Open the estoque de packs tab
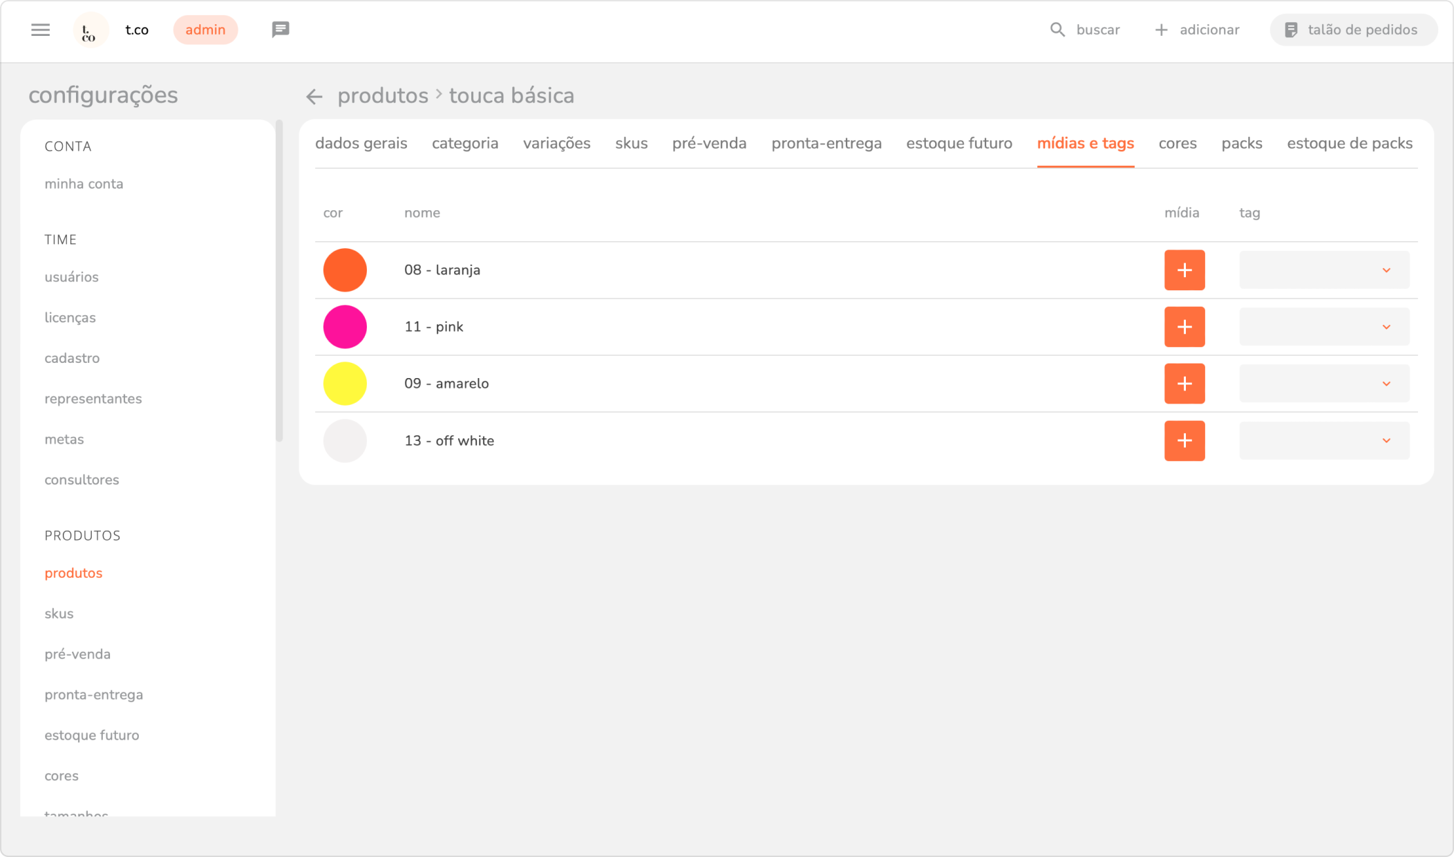1454x857 pixels. pos(1349,144)
